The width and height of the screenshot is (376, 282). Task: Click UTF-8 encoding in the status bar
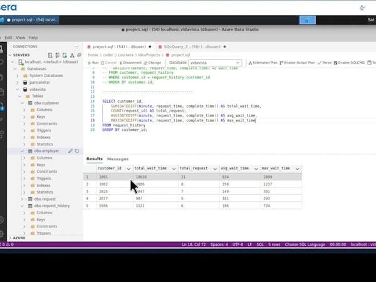(238, 244)
